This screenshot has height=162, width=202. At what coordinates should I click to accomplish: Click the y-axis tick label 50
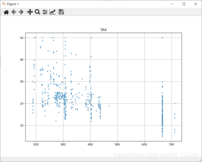[21, 38]
